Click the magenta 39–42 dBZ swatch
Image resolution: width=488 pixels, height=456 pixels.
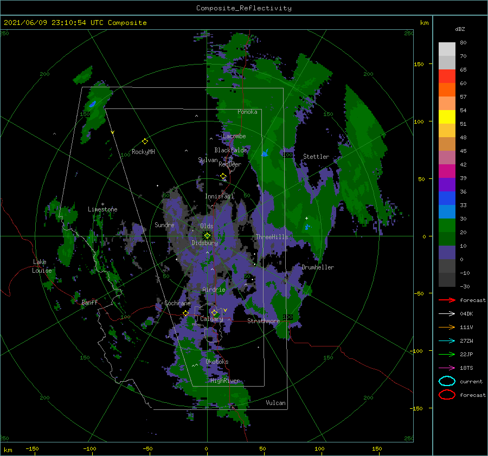447,171
